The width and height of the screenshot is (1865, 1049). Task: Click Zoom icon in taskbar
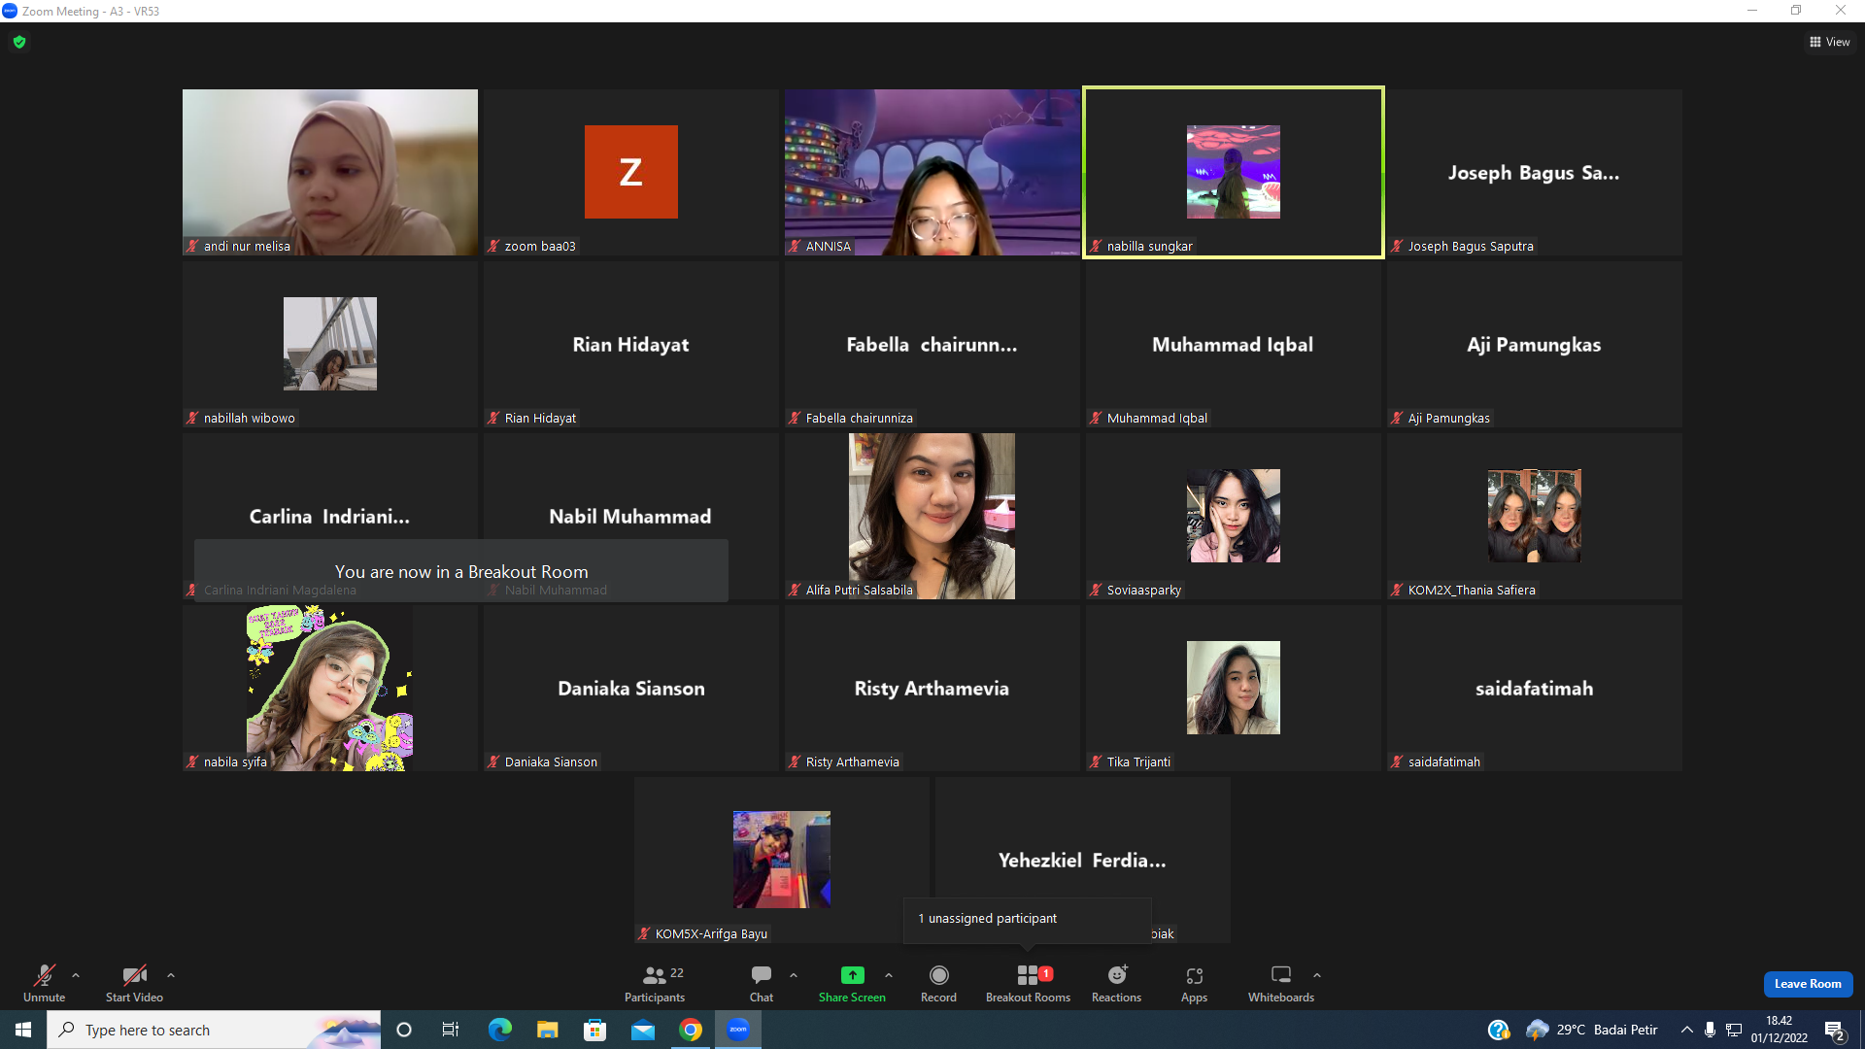738,1030
